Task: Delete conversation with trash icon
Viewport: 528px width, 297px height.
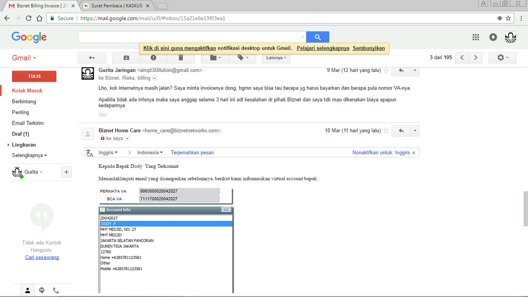Action: coord(181,58)
